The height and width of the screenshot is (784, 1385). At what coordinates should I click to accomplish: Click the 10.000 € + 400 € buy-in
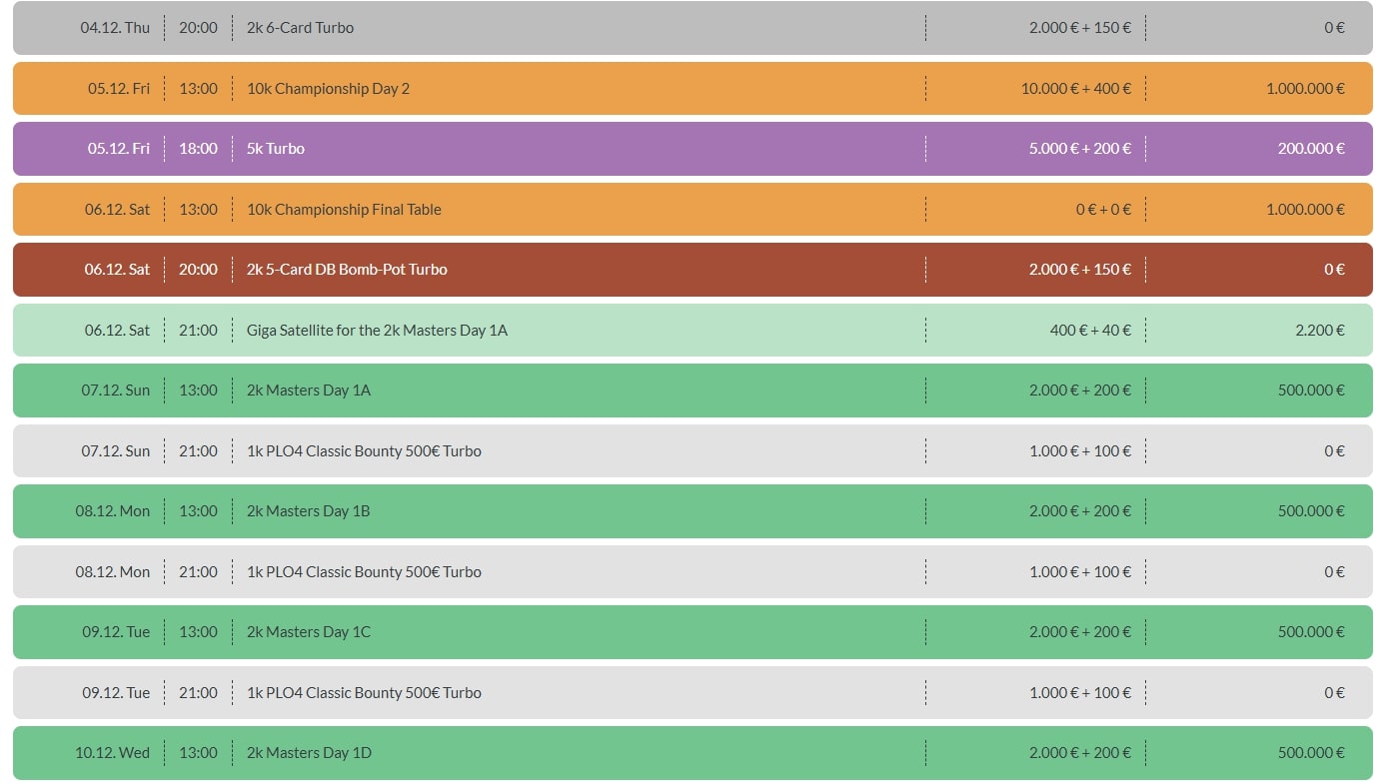1075,89
